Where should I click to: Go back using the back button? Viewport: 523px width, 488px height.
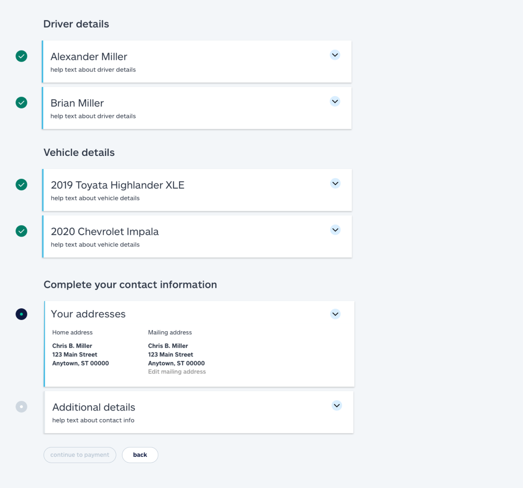pos(140,455)
